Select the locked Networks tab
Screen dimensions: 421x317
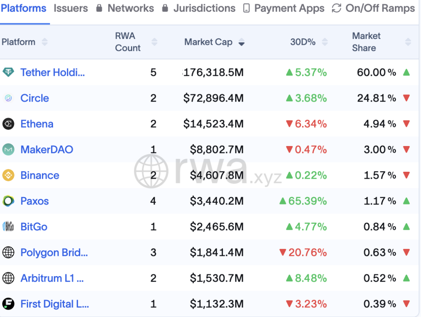tap(130, 8)
